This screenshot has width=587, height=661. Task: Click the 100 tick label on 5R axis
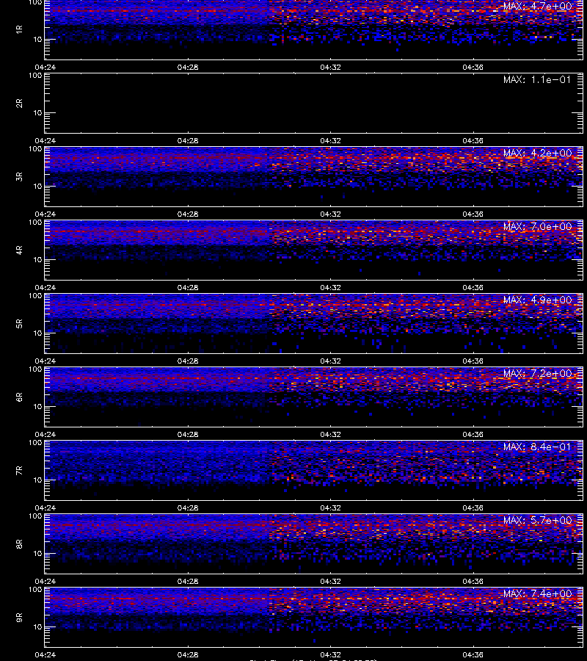(x=35, y=296)
